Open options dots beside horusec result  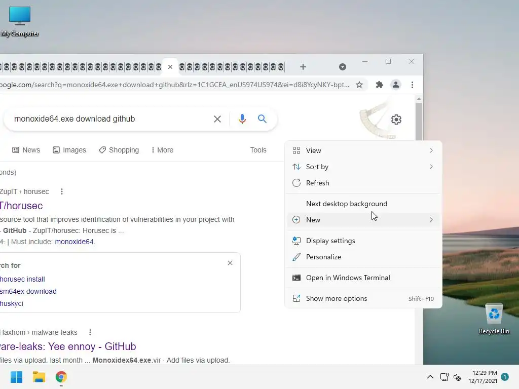pyautogui.click(x=61, y=191)
